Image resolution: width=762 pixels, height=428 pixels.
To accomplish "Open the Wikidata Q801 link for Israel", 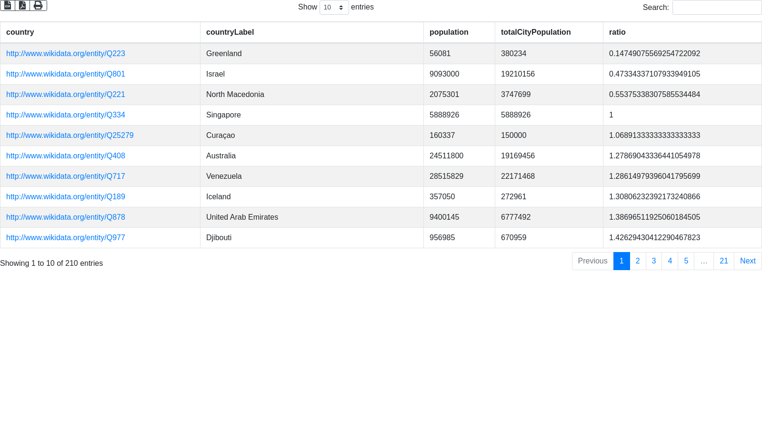I will tap(66, 74).
